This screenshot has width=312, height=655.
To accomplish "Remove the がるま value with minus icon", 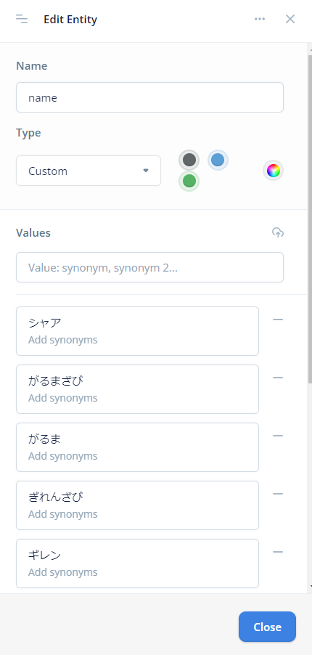I will (278, 436).
